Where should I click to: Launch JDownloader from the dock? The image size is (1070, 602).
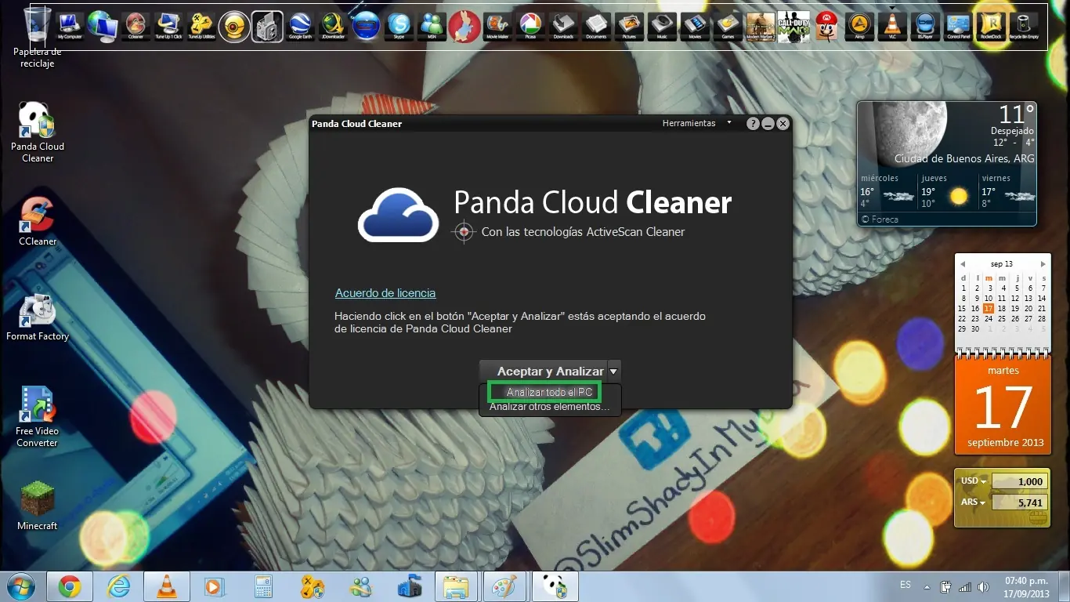pos(334,27)
